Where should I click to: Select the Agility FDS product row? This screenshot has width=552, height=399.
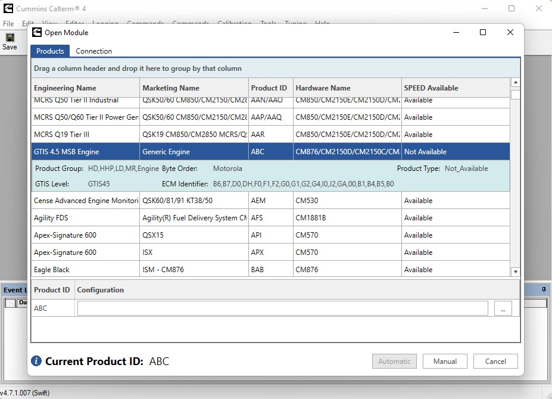[x=270, y=217]
